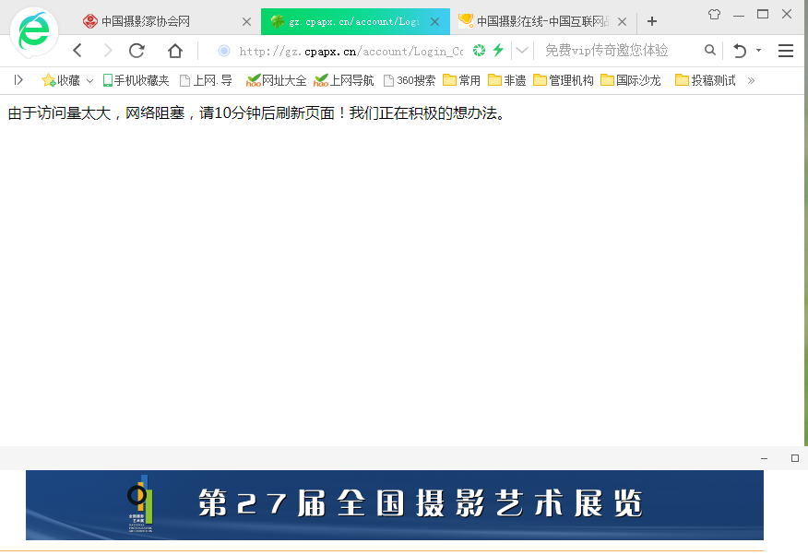Image resolution: width=808 pixels, height=555 pixels.
Task: Click the site info icon in the address bar
Action: coord(223,51)
